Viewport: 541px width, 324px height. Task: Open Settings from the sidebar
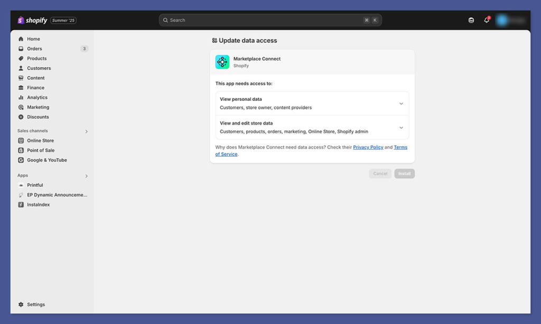[35, 304]
